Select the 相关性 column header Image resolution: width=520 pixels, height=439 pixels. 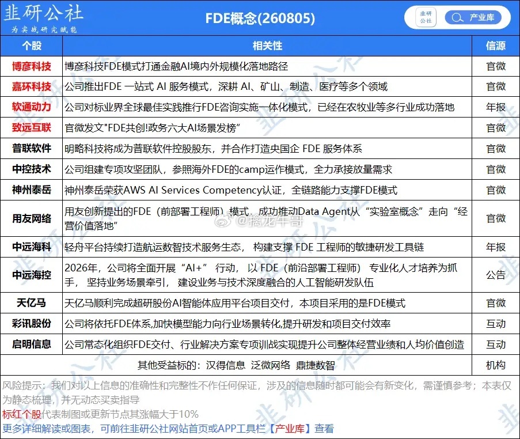coord(267,46)
